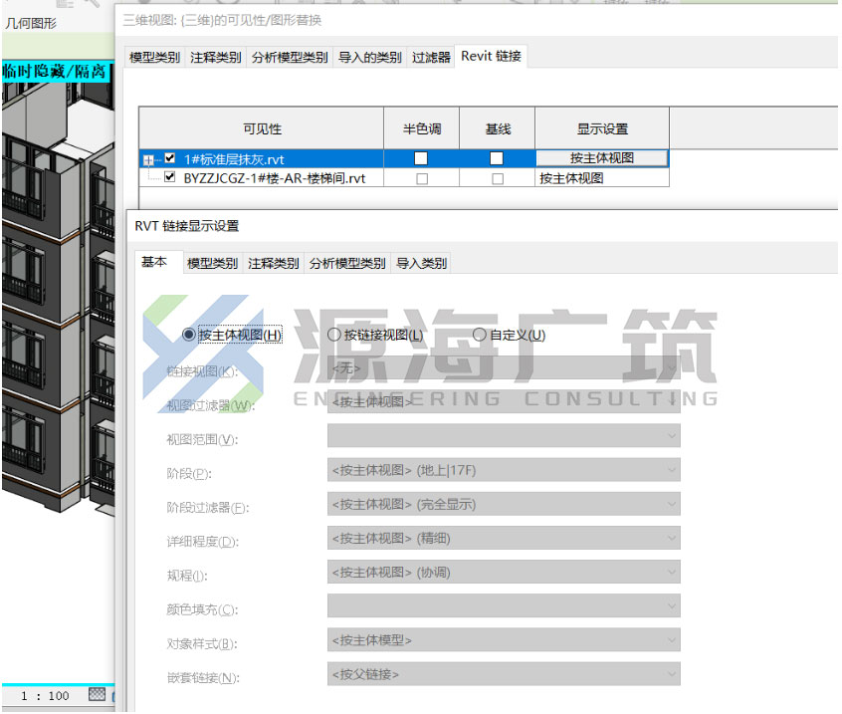Select the 按链接视图(L) radio option
The image size is (842, 714).
click(334, 335)
